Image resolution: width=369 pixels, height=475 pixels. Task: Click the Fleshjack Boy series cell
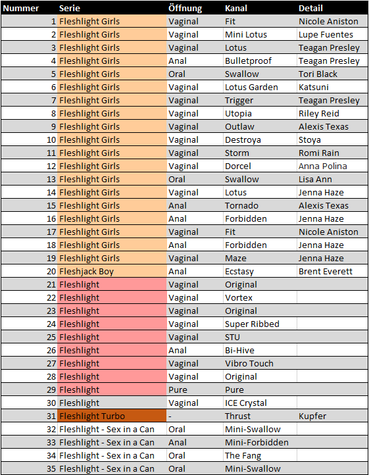[x=112, y=271]
